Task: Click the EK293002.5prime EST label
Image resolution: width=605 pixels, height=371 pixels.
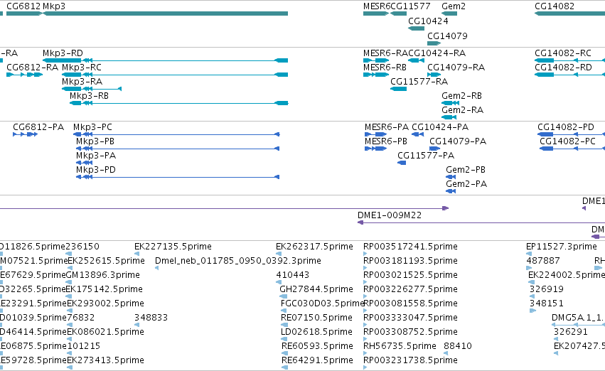Action: click(106, 304)
